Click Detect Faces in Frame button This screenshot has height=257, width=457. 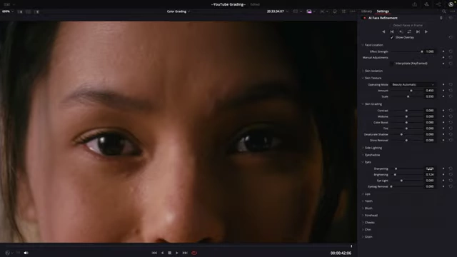point(408,26)
